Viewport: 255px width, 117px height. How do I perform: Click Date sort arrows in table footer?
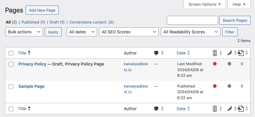pos(189,109)
